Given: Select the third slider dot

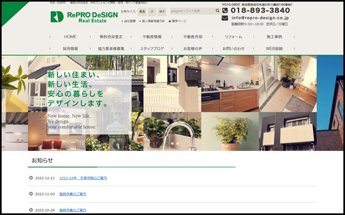Looking at the screenshot, I should [x=177, y=143].
